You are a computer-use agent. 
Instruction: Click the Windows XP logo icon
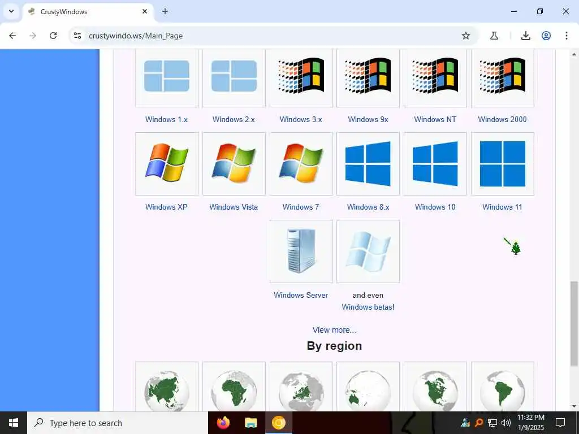[x=167, y=163]
